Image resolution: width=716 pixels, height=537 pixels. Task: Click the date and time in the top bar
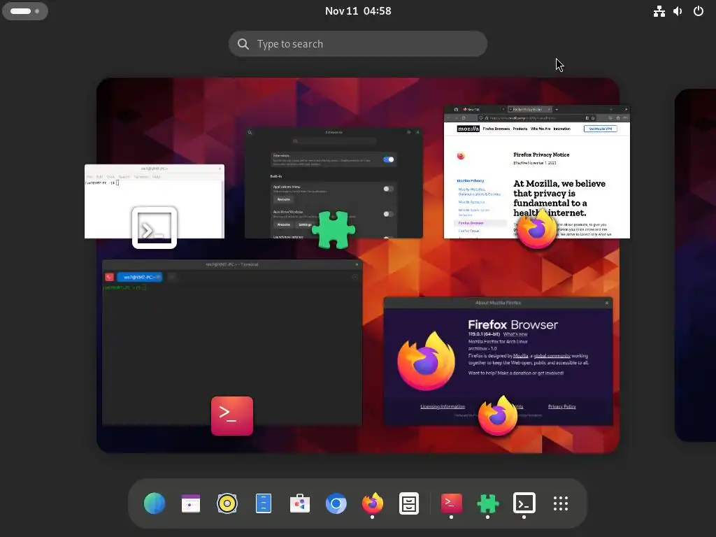(x=358, y=11)
